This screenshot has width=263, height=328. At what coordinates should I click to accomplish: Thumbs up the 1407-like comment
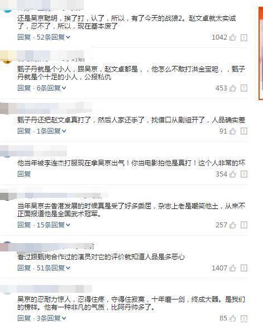point(232,268)
